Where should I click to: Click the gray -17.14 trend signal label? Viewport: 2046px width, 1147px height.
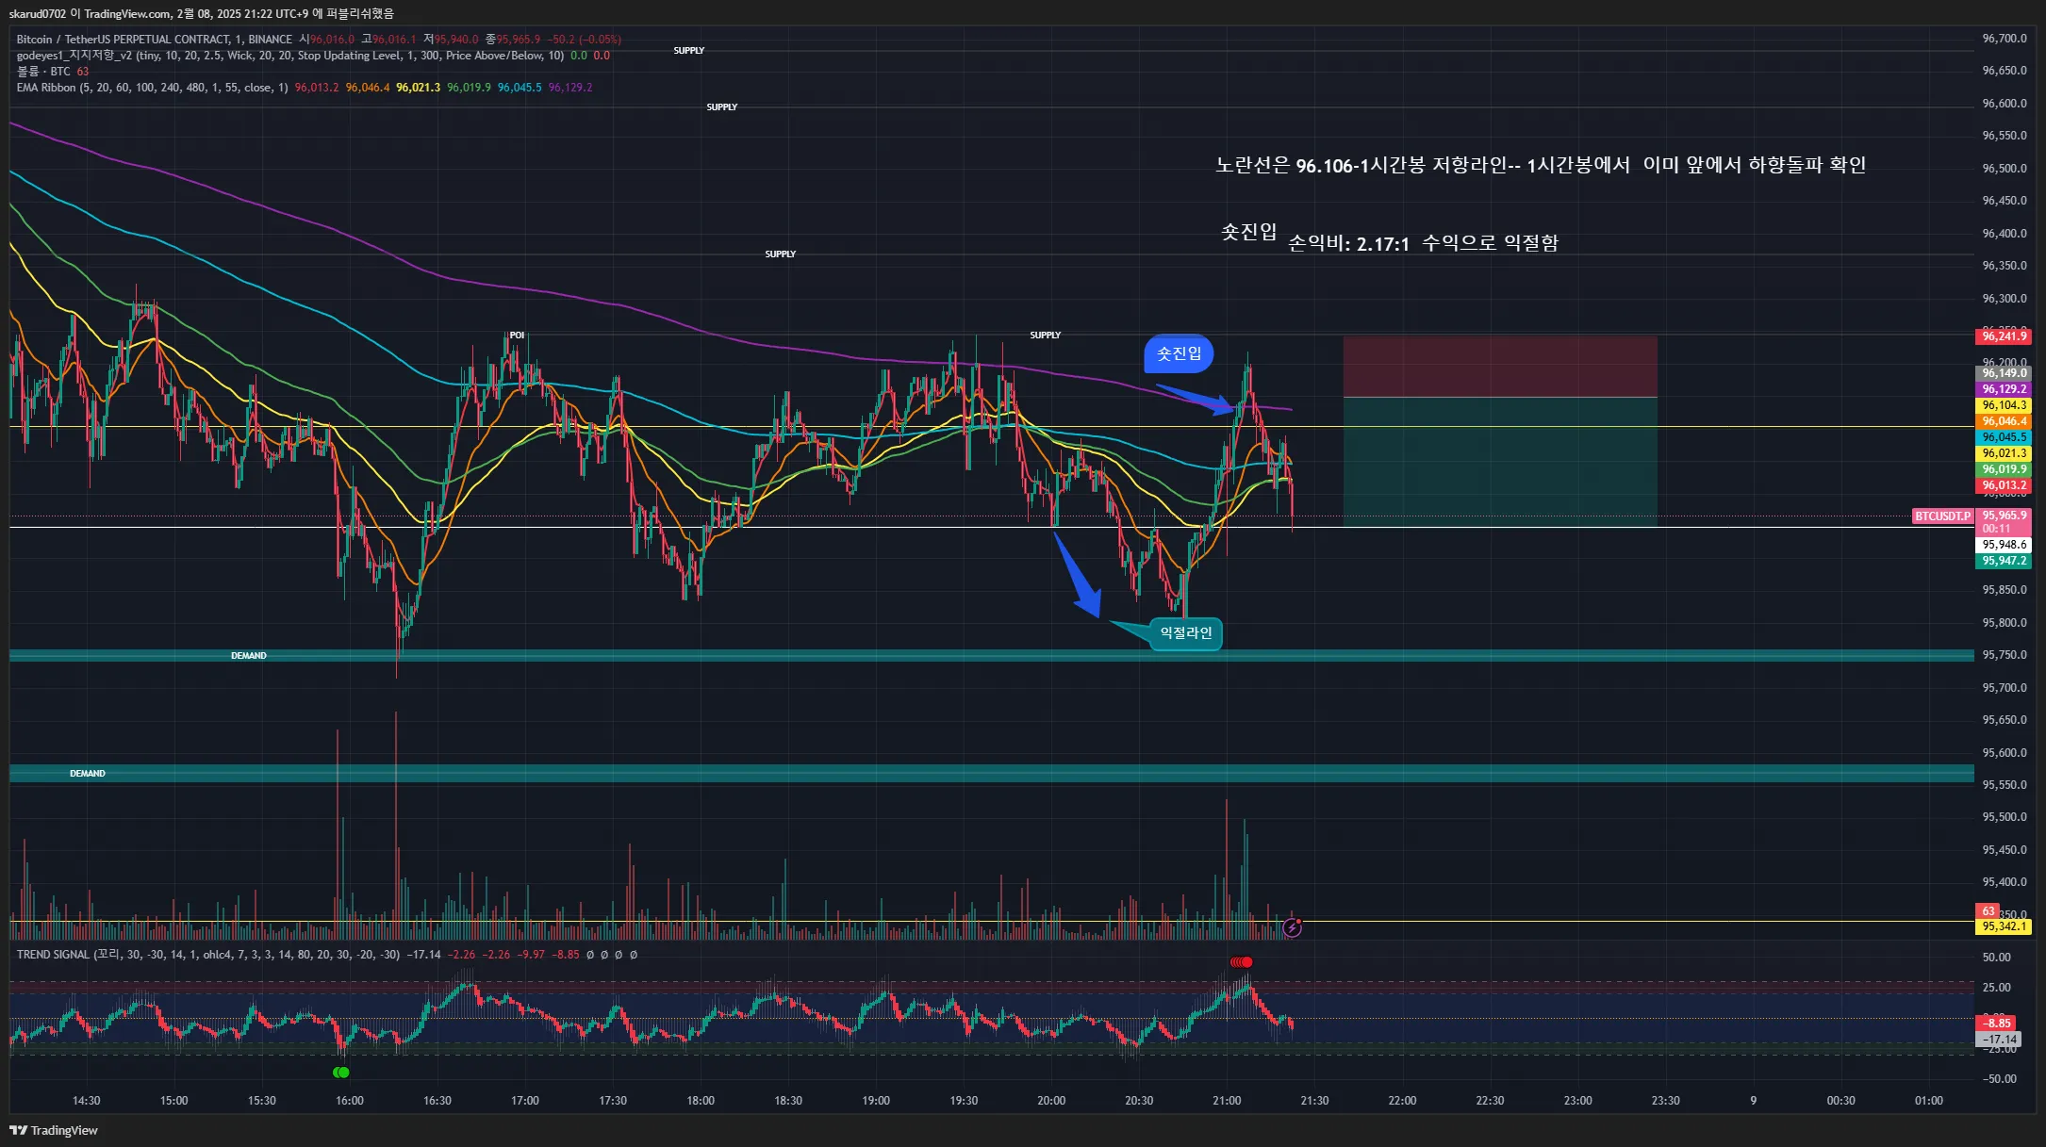point(1998,1040)
